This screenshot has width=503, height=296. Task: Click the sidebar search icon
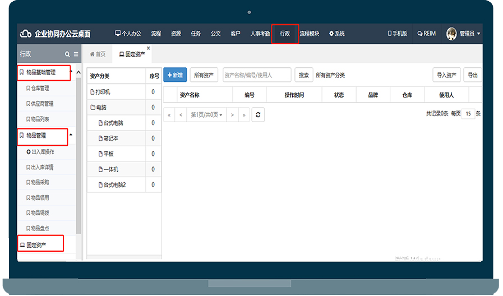[x=67, y=54]
